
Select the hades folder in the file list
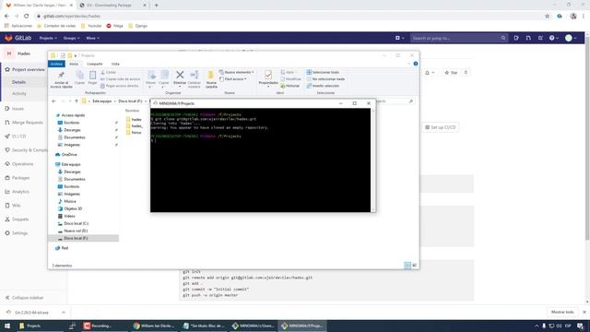134,120
